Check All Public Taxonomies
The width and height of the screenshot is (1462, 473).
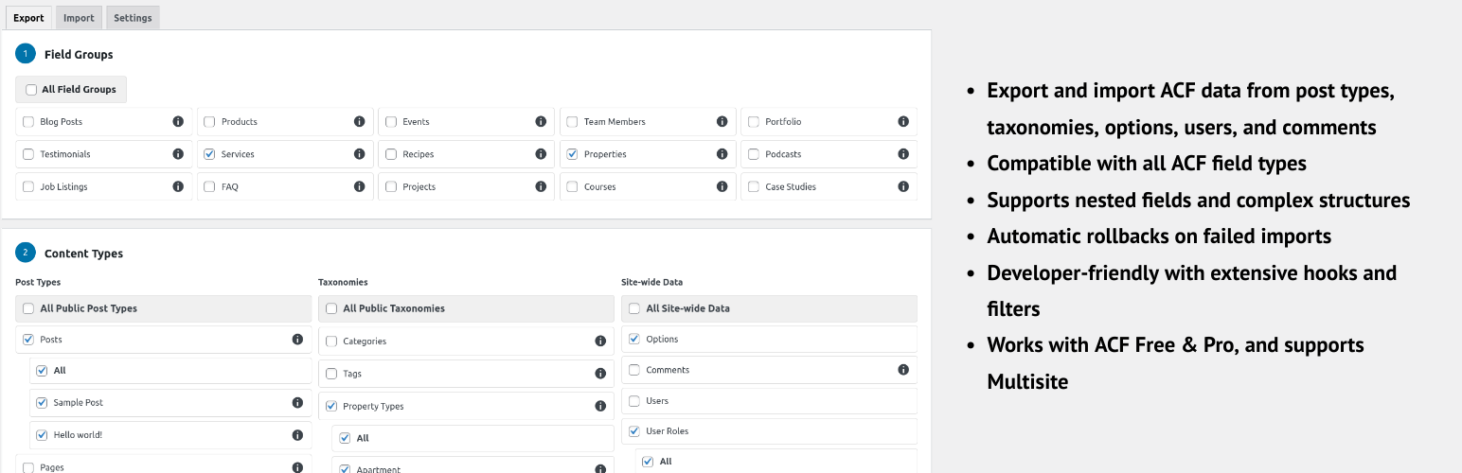pos(331,308)
